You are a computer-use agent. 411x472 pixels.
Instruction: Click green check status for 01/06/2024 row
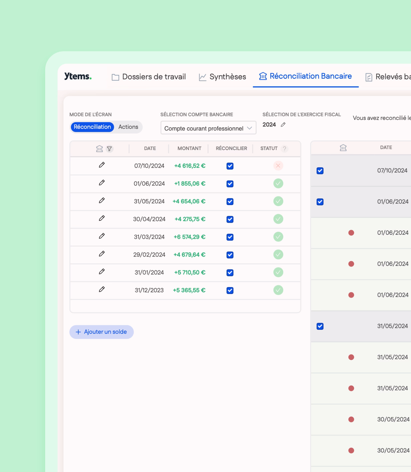coord(278,183)
